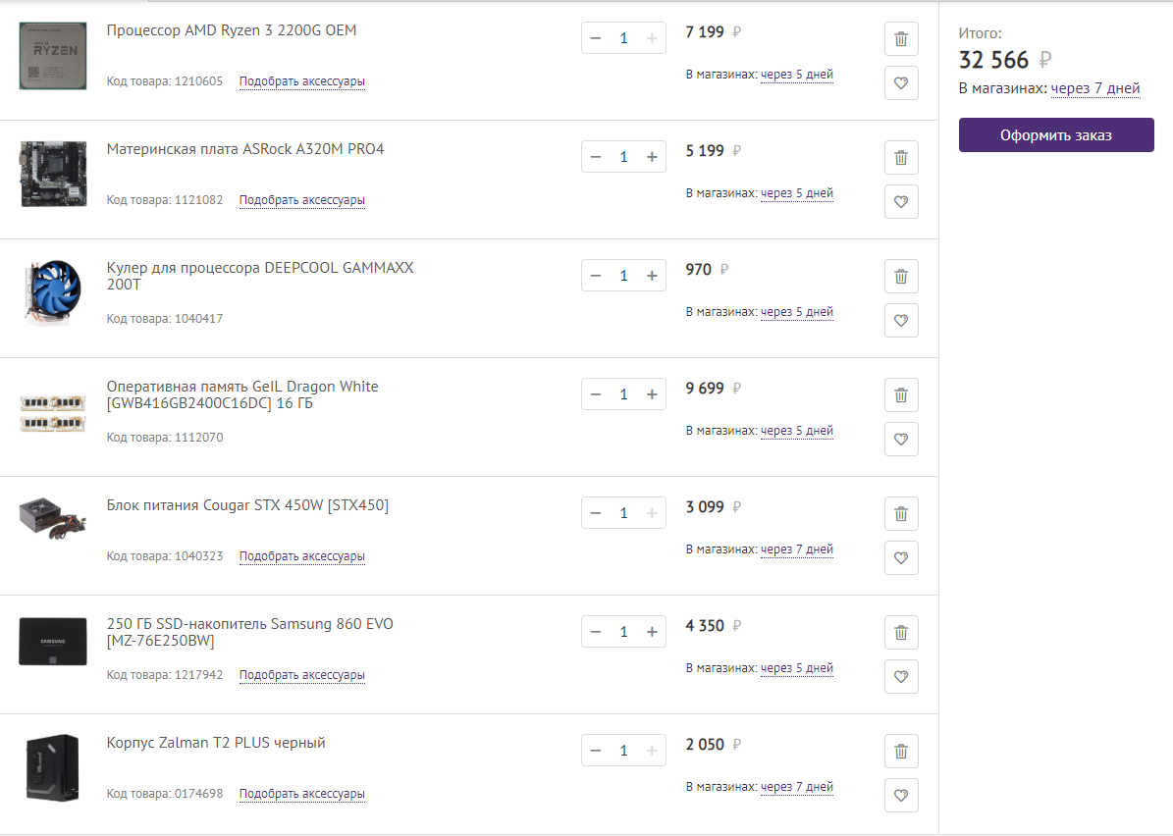The image size is (1173, 836).
Task: Show store availability 'через 7 дней' under total
Action: 1095,88
